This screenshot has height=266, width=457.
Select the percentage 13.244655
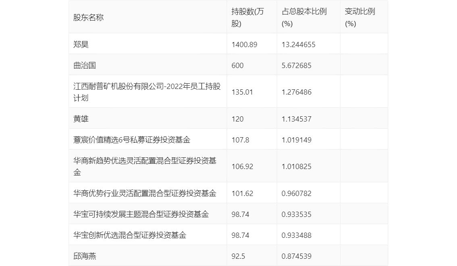[299, 45]
